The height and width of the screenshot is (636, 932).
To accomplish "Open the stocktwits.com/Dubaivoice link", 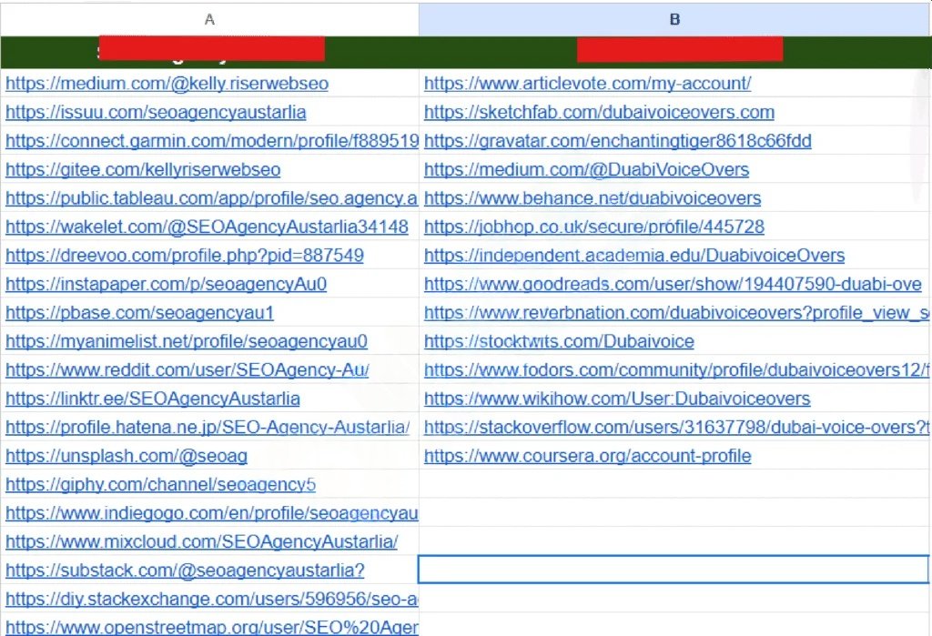I will [559, 341].
